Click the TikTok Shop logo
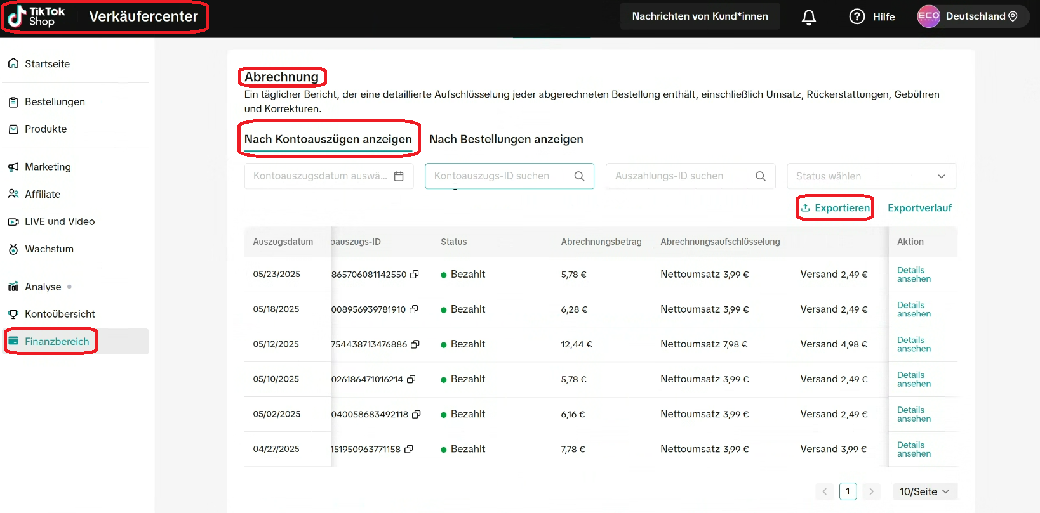Image resolution: width=1040 pixels, height=513 pixels. coord(38,16)
